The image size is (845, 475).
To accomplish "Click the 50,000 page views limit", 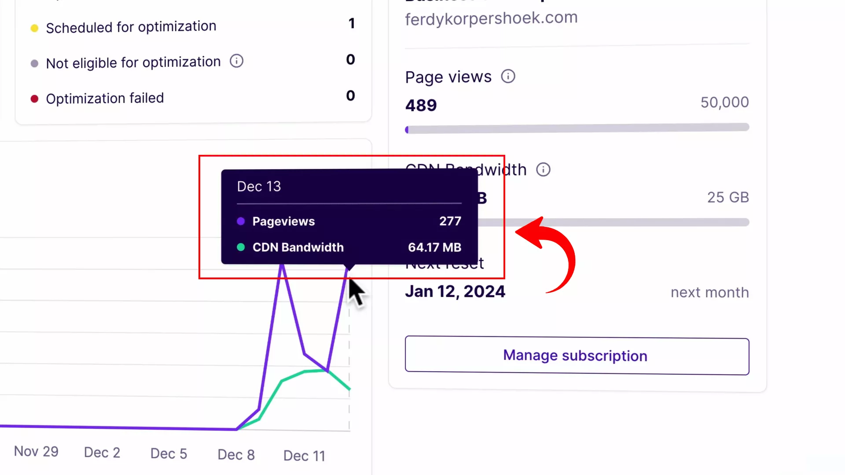I will coord(724,102).
